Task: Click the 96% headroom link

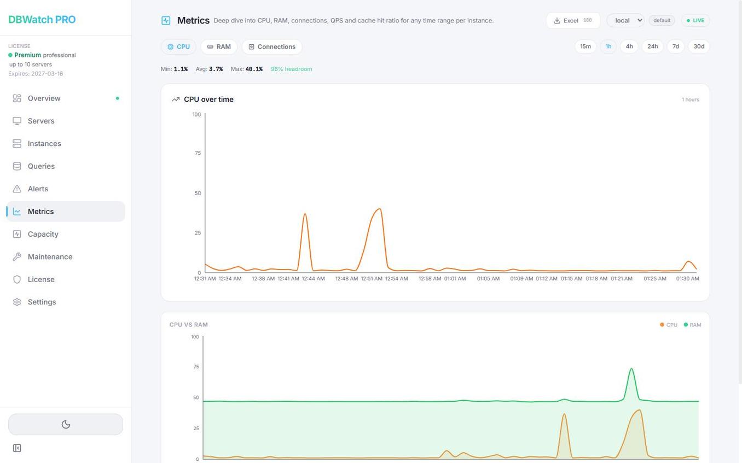Action: point(291,69)
